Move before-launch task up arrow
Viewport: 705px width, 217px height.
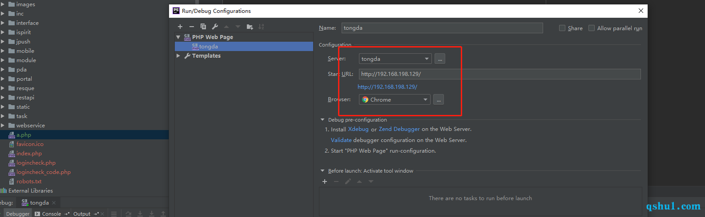[x=359, y=181]
